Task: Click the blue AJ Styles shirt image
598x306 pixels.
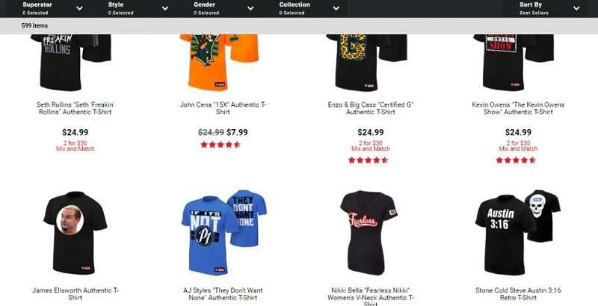Action: click(224, 232)
